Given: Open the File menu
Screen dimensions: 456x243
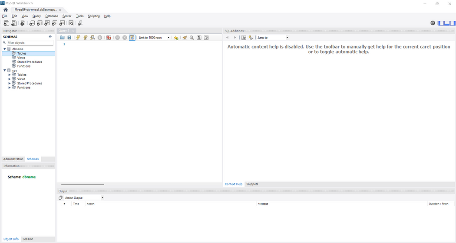Looking at the screenshot, I should pyautogui.click(x=5, y=16).
